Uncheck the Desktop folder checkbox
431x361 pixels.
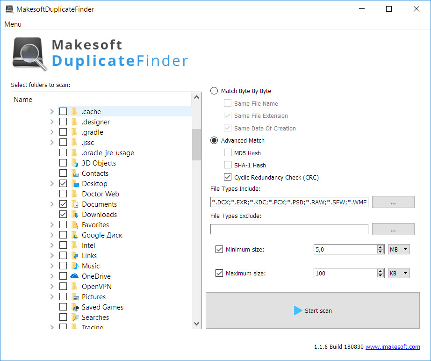[63, 183]
